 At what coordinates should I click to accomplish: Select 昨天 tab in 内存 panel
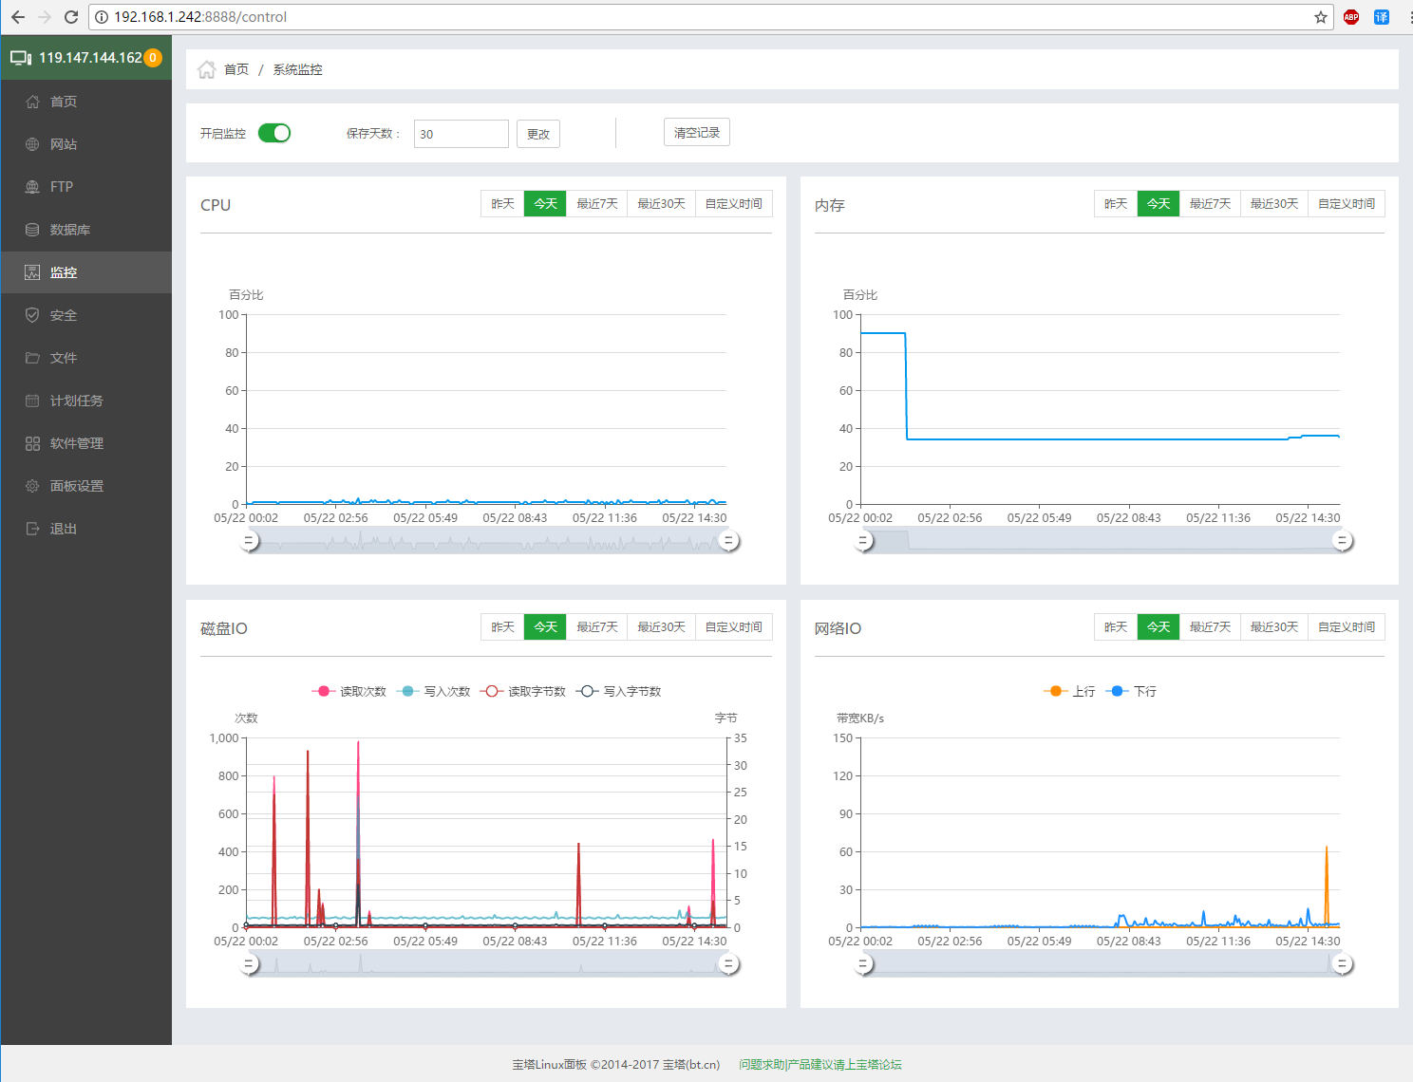point(1116,203)
